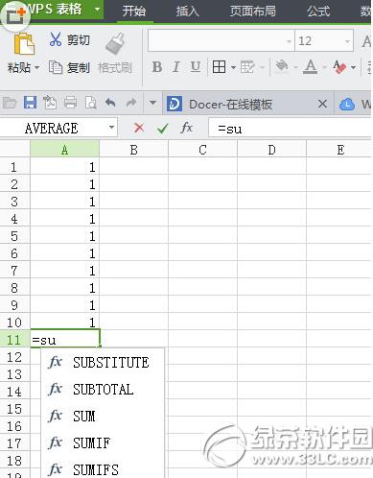Confirm formula with green checkmark

coord(163,129)
